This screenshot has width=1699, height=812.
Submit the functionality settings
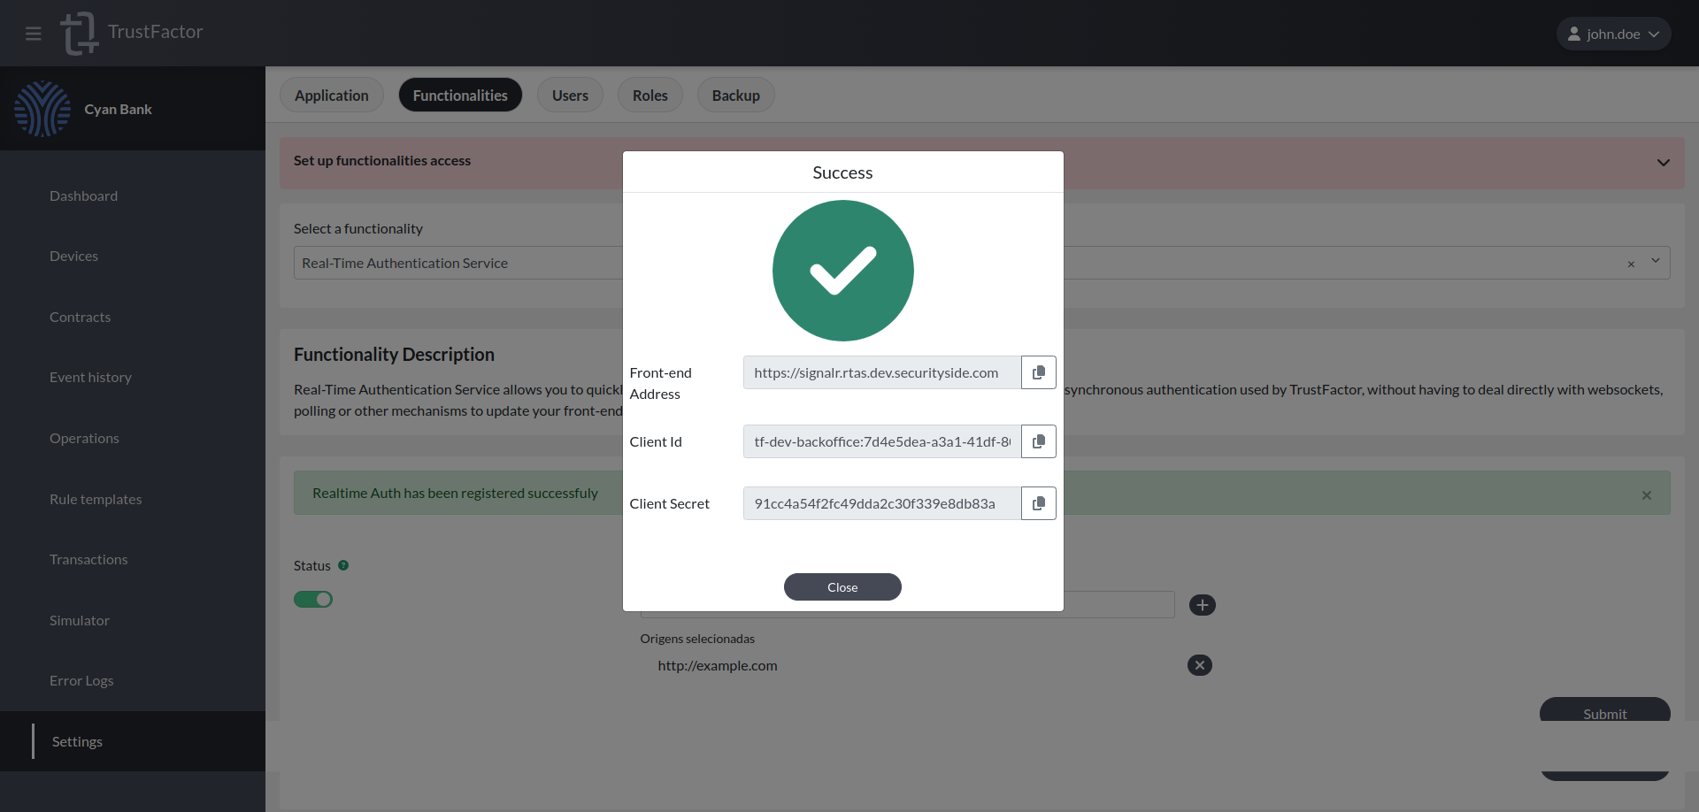pyautogui.click(x=1604, y=714)
